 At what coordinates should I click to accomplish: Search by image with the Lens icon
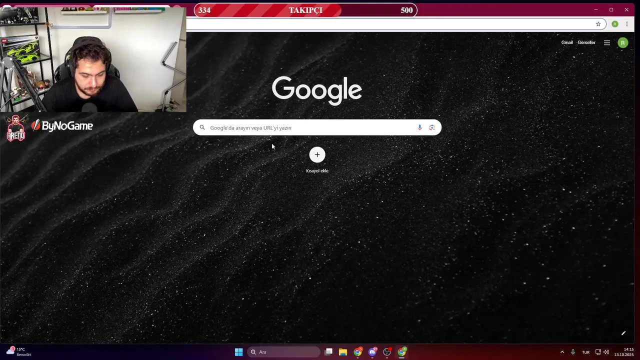click(x=432, y=127)
